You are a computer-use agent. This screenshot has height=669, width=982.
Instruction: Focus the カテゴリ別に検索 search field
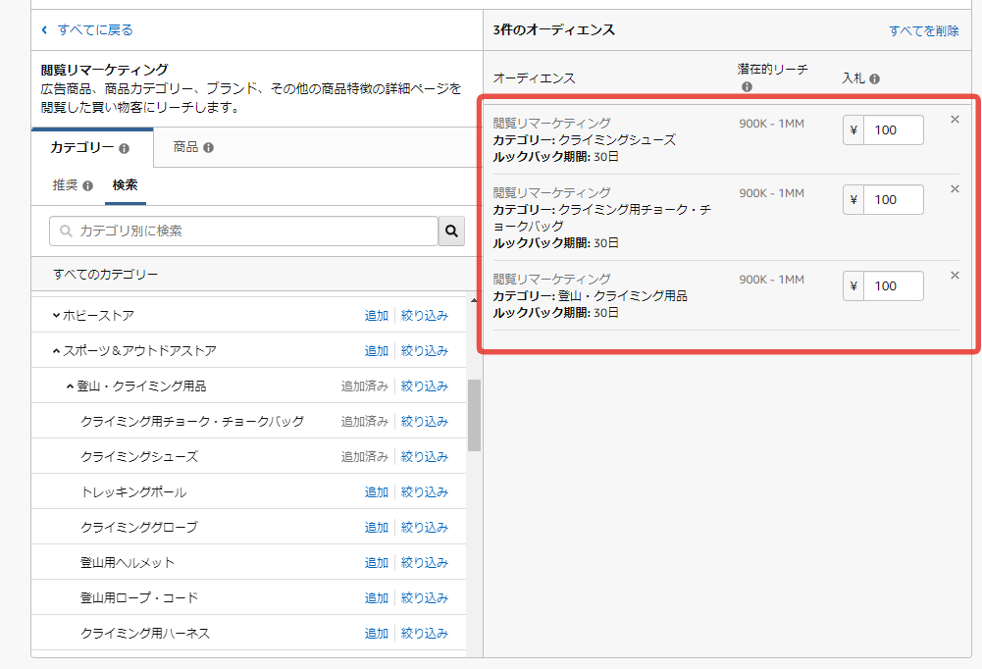point(245,232)
